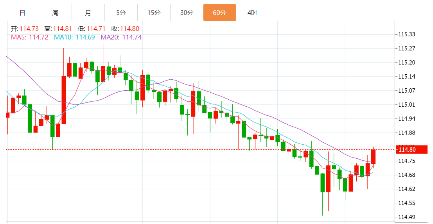Select the 15分 timeframe tab
Viewport: 433px width, 224px height.
click(x=154, y=13)
